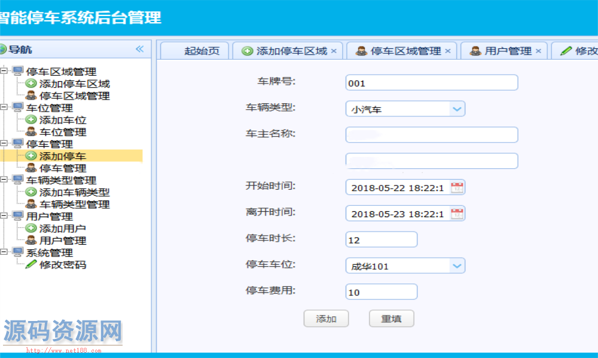Click the monitor icon of 车位管理 folder

coord(17,107)
